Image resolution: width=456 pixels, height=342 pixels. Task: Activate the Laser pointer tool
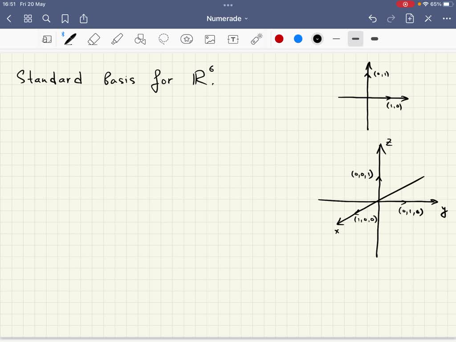tap(256, 39)
